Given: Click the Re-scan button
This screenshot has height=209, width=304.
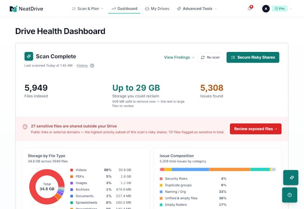Looking at the screenshot, I should 211,57.
